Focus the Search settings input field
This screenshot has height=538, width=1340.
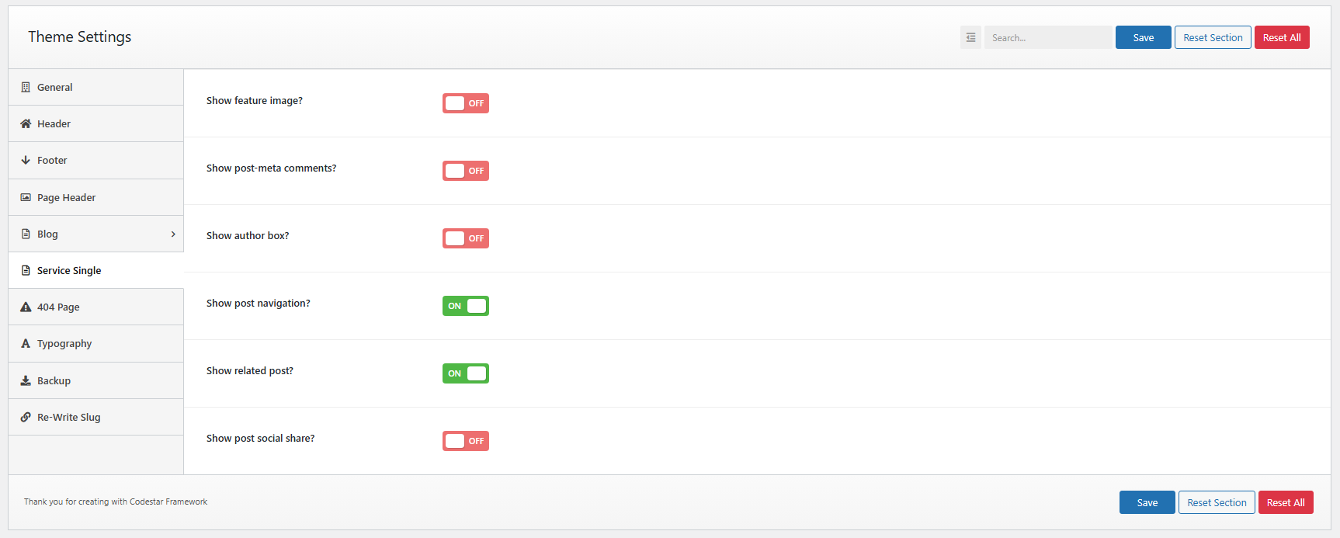click(x=1047, y=37)
